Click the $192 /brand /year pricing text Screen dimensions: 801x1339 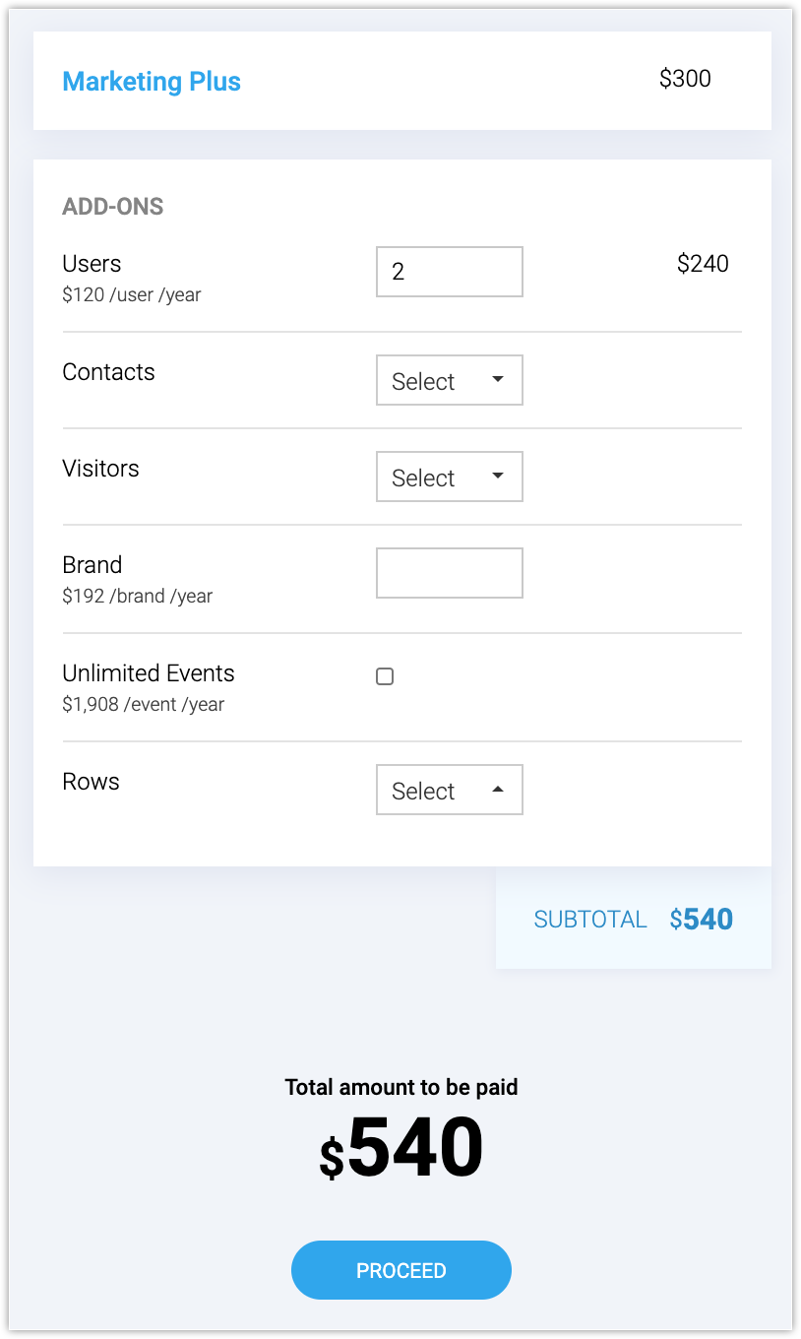coord(137,596)
